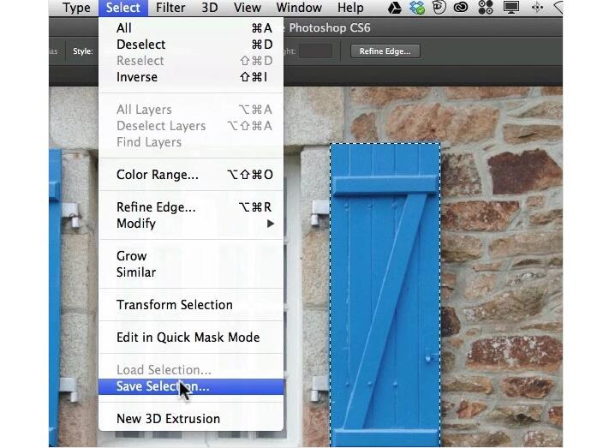Choose Deselect from the menu

tap(191, 45)
